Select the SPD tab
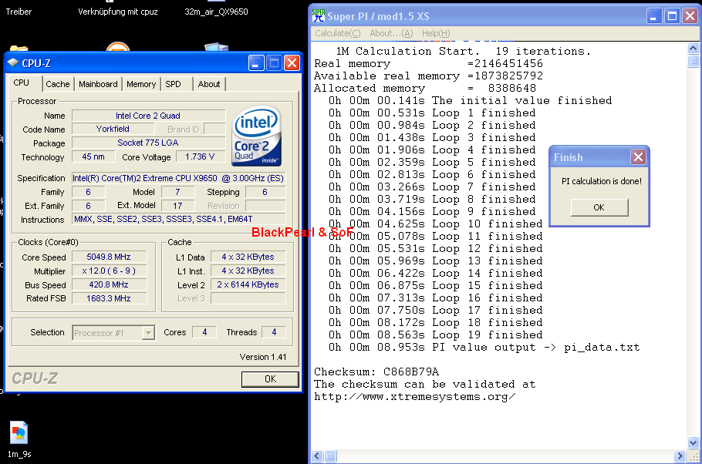Image resolution: width=702 pixels, height=464 pixels. [174, 84]
